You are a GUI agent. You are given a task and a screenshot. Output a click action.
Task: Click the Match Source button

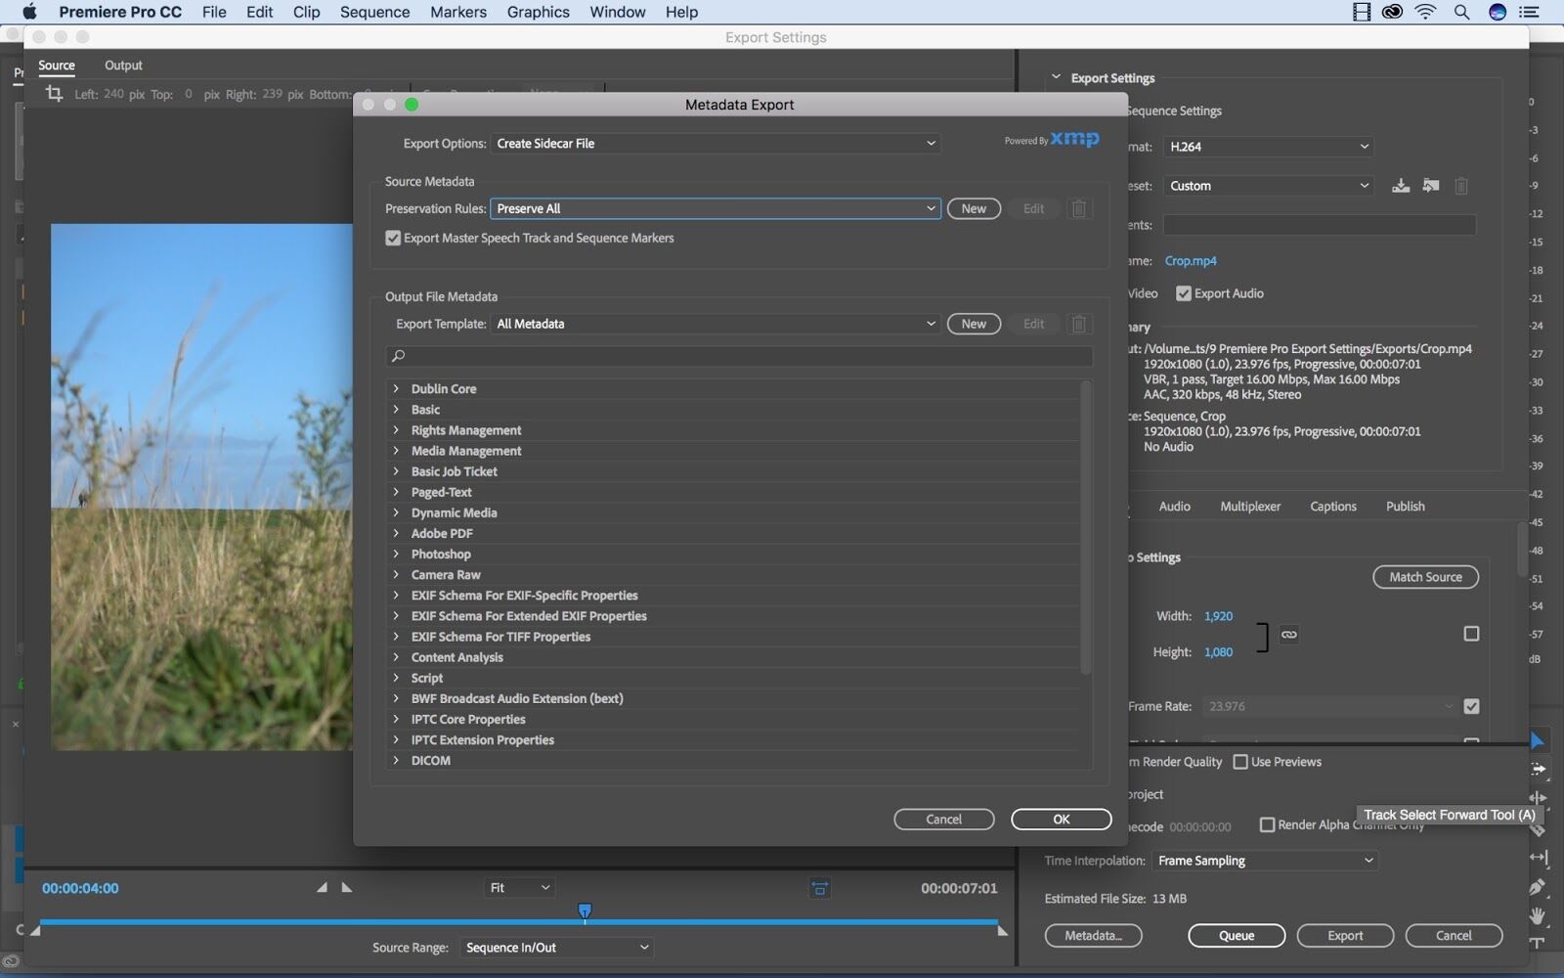(1425, 577)
